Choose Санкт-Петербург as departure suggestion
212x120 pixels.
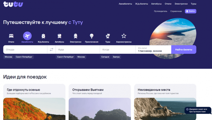point(24,57)
